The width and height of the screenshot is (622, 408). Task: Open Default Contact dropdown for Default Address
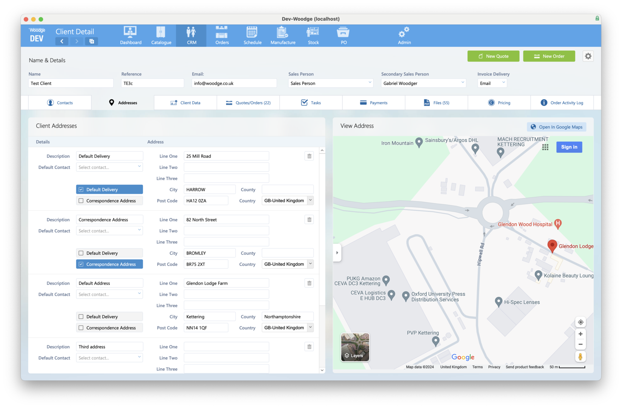coord(109,294)
